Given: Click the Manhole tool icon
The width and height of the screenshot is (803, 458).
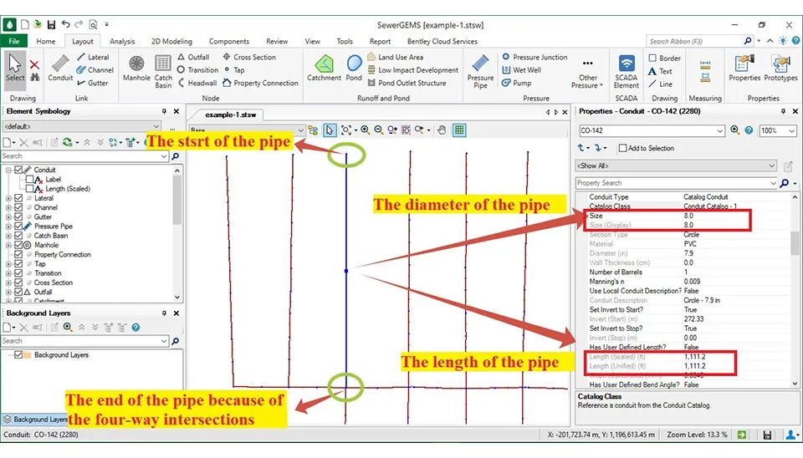Looking at the screenshot, I should [136, 68].
